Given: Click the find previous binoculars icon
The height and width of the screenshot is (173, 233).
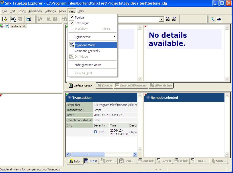Looking at the screenshot, I should click(168, 19).
